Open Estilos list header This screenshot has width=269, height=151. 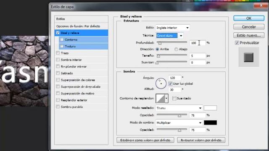pyautogui.click(x=81, y=19)
